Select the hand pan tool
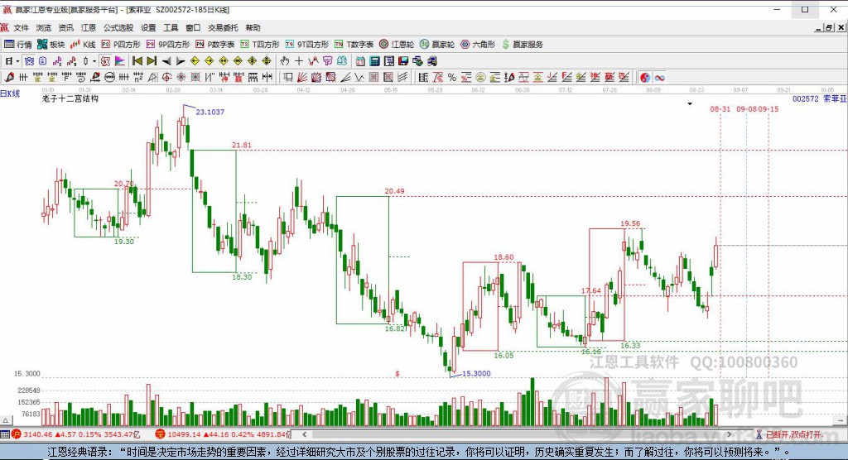This screenshot has height=460, width=848. (285, 61)
